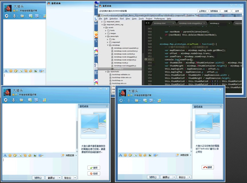Click the emoji face icon in bottom-left chat
The height and width of the screenshot is (183, 247).
[10, 155]
